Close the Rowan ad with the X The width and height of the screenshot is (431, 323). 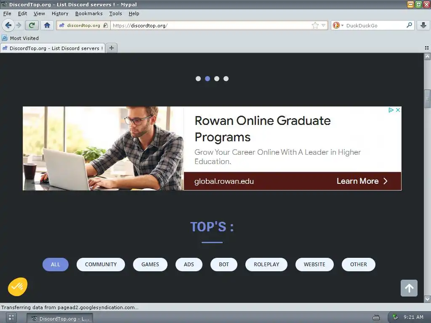tap(398, 110)
